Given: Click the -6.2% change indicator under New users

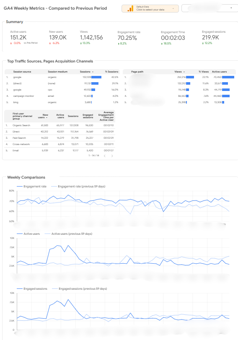Looking at the screenshot, I should point(54,43).
